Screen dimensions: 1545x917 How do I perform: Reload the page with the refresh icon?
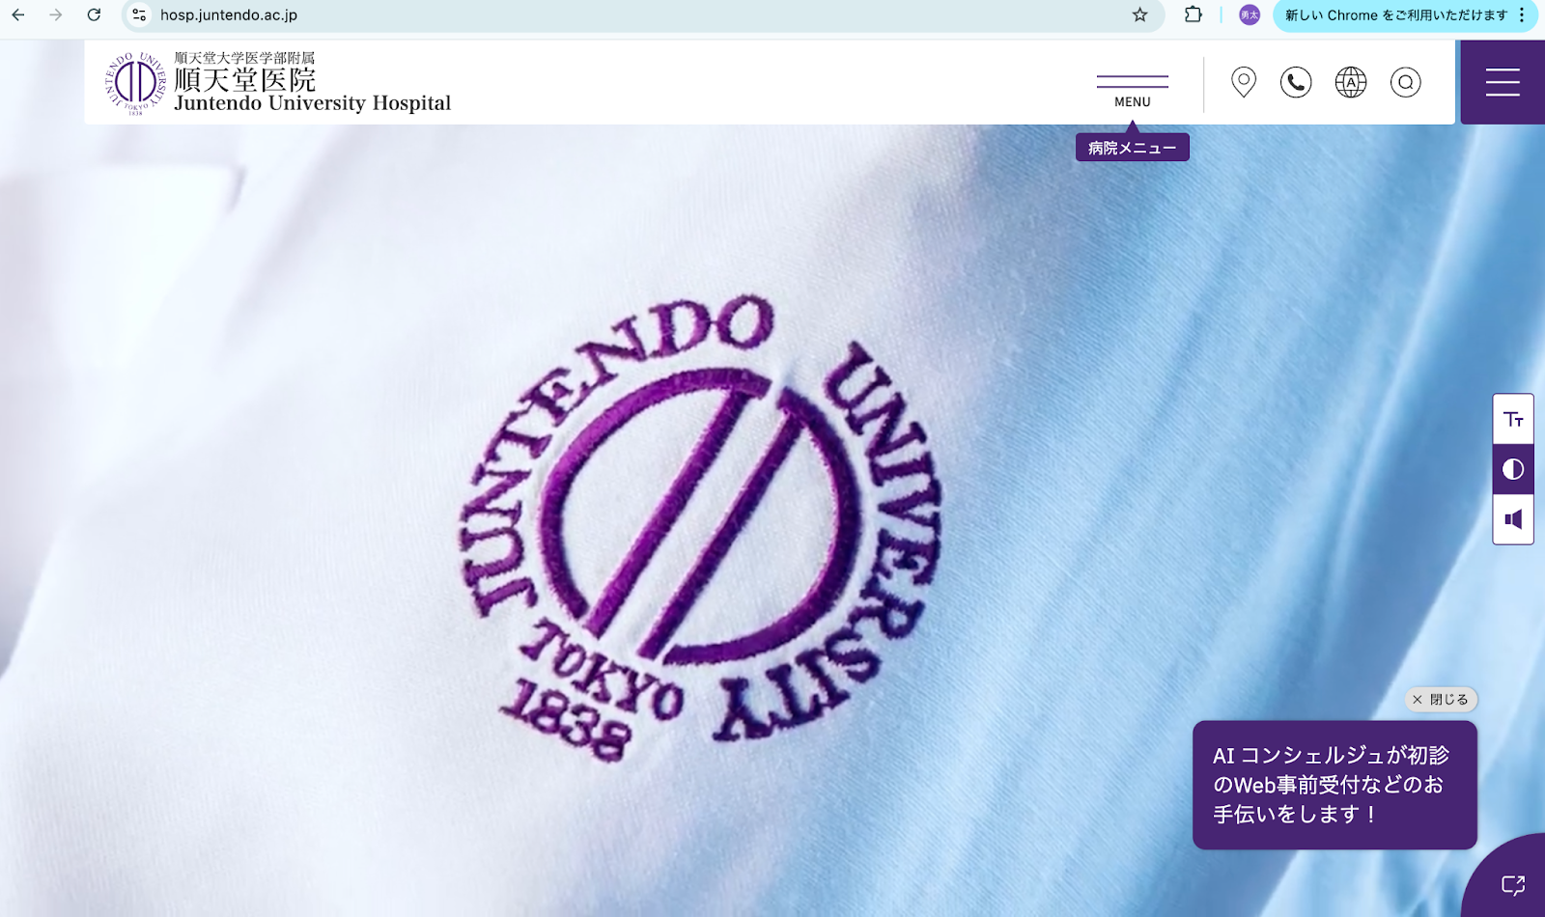94,14
